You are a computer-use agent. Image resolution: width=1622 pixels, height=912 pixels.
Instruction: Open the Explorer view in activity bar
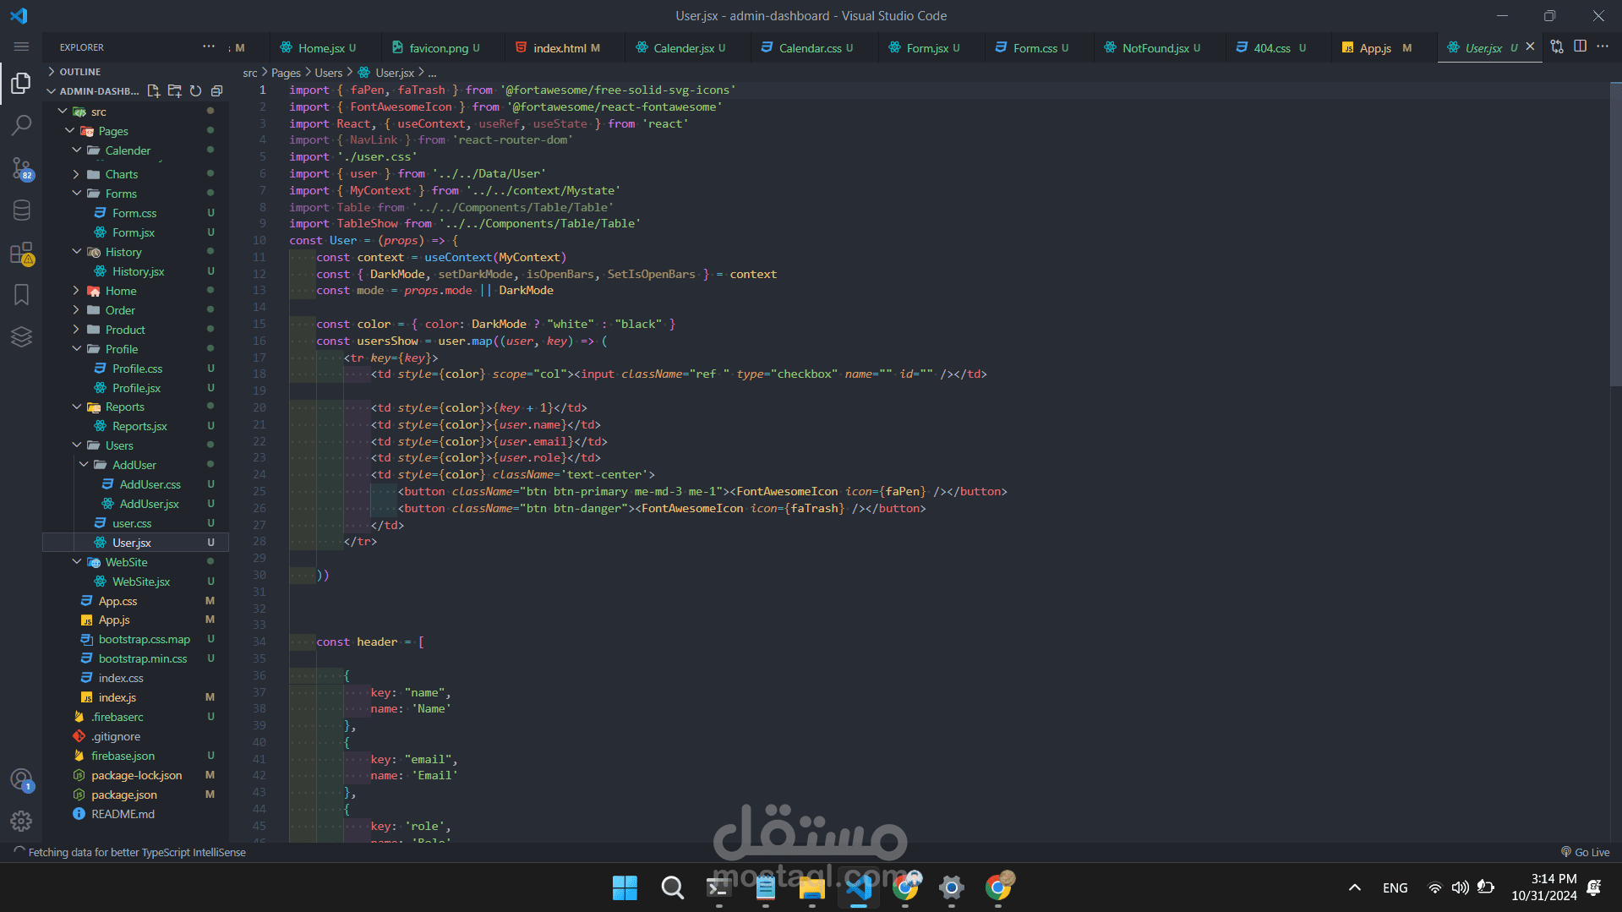21,83
